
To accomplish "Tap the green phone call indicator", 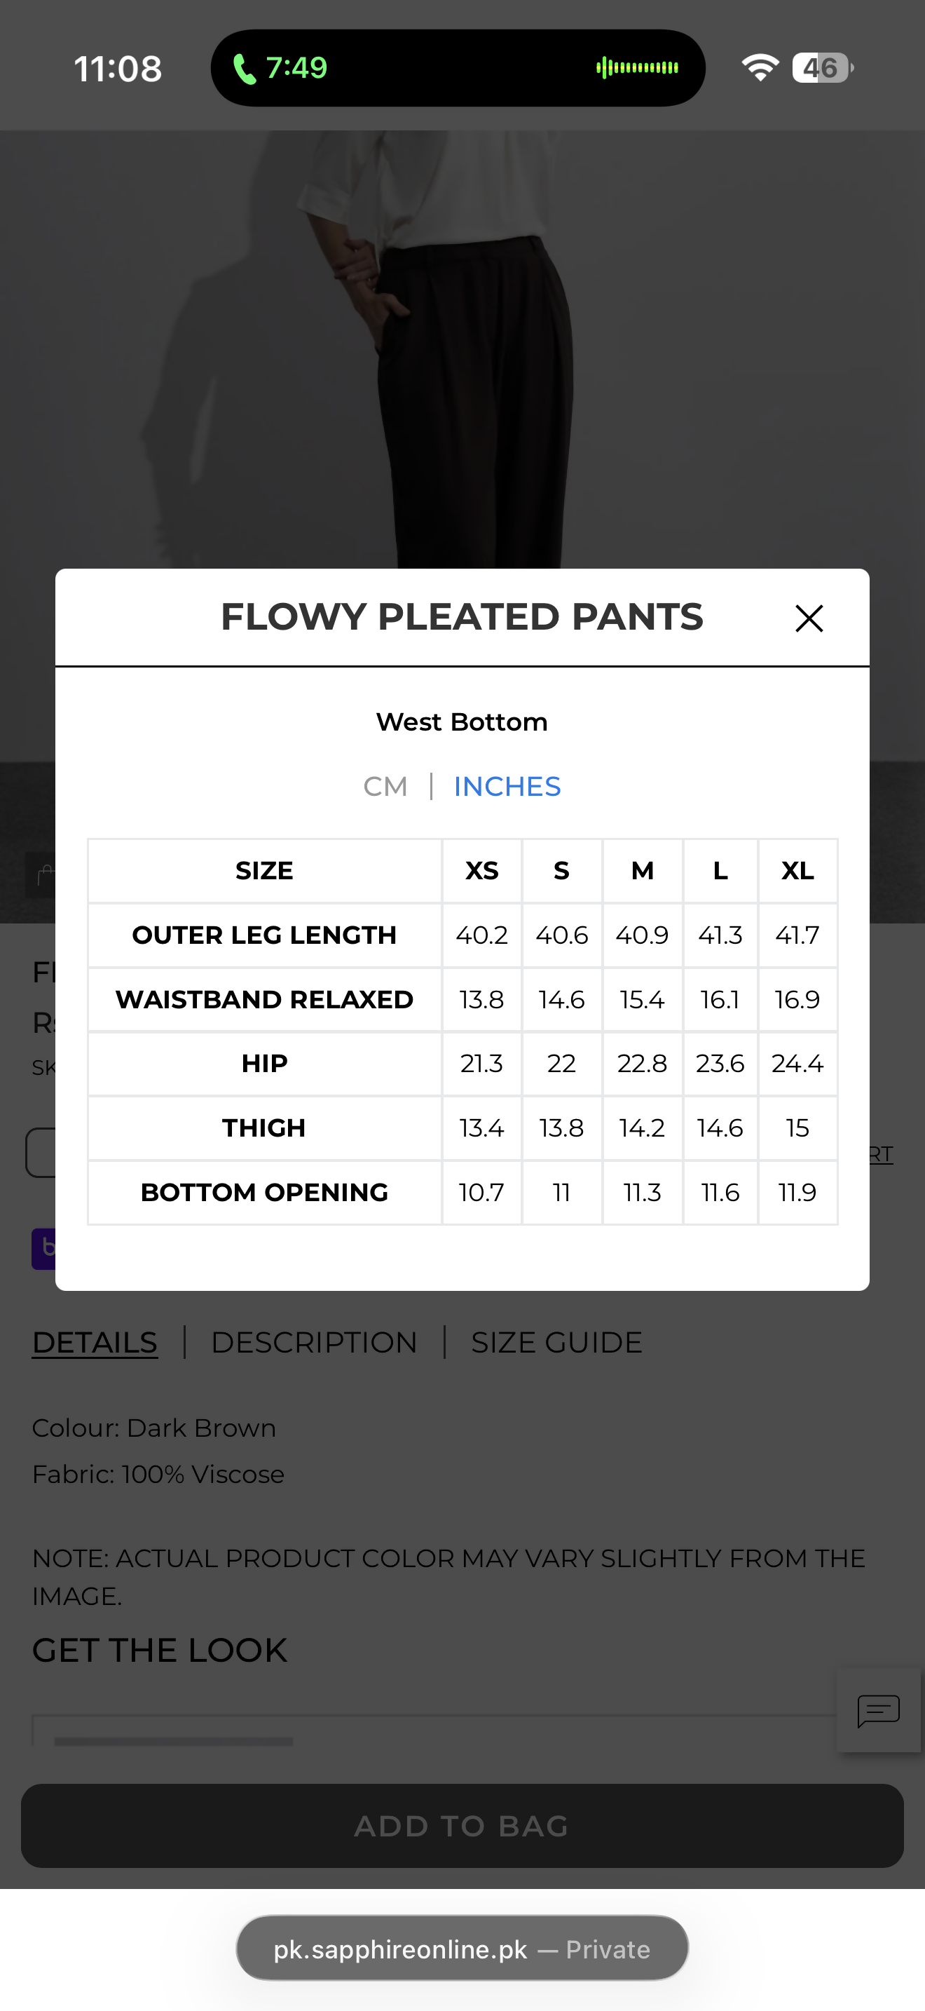I will click(280, 68).
